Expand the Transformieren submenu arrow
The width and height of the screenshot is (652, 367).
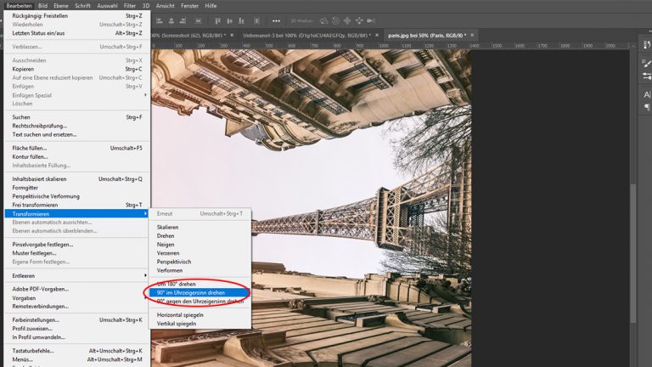coord(145,213)
